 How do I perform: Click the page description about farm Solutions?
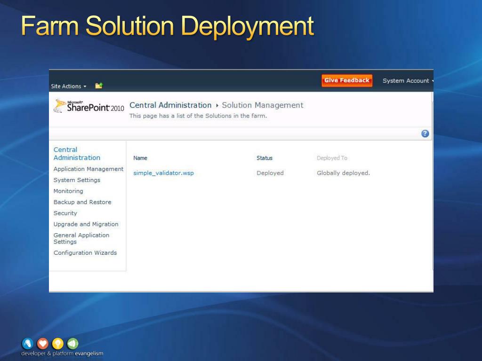click(x=198, y=116)
